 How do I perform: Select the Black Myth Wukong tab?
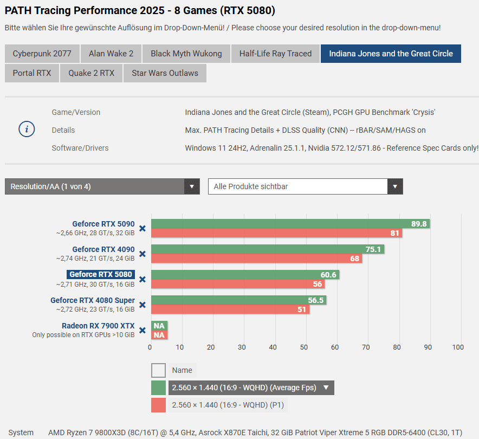coord(186,54)
